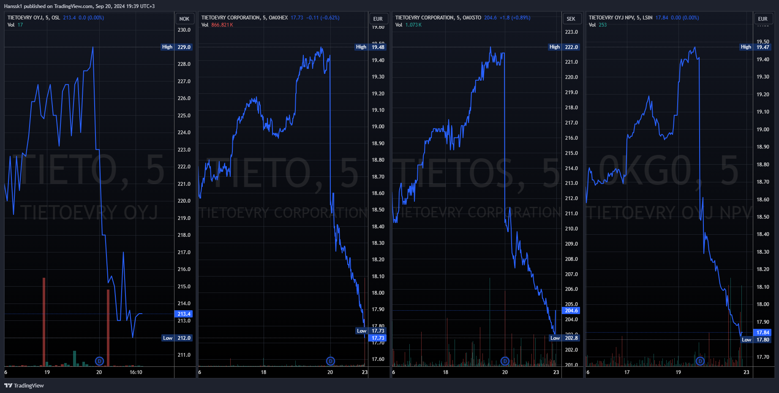Click the 16:10 time label on the OSL chart
This screenshot has width=779, height=393.
pyautogui.click(x=136, y=372)
